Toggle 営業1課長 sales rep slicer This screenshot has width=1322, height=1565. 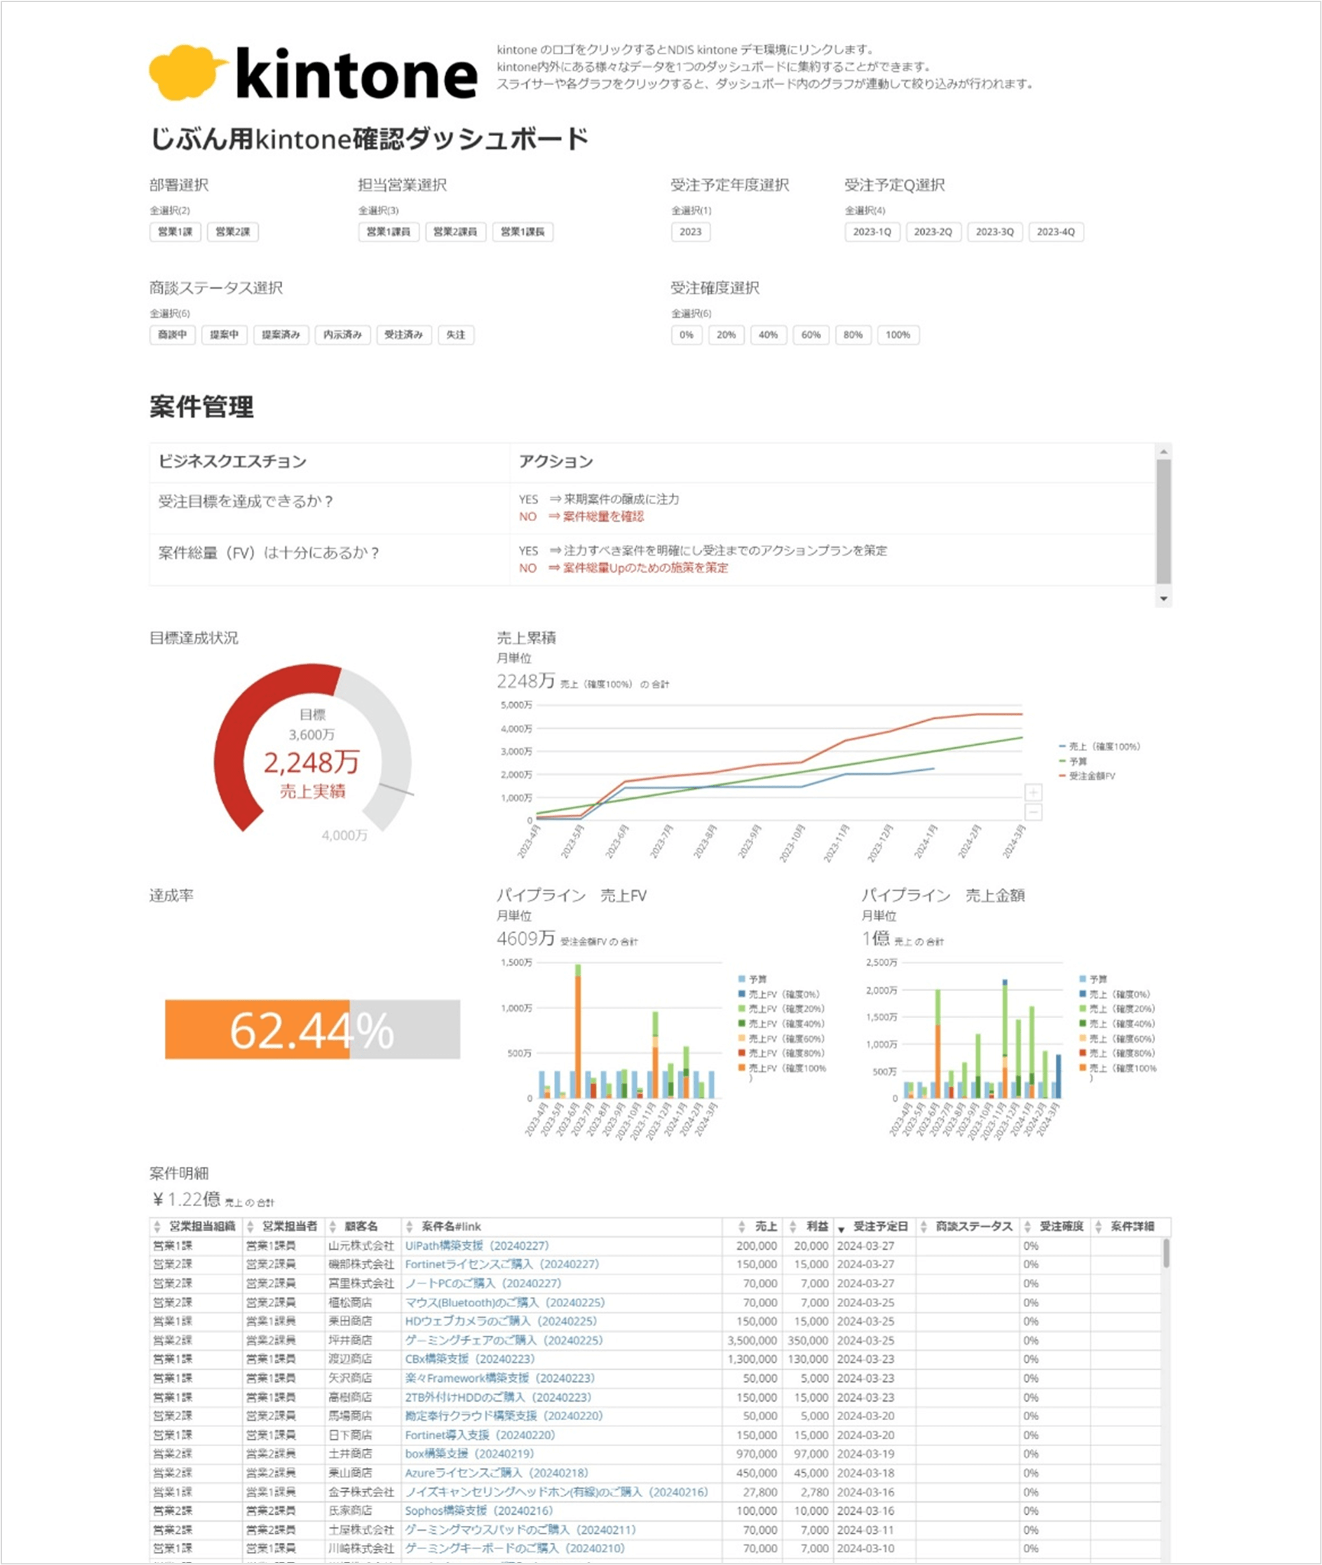coord(522,231)
